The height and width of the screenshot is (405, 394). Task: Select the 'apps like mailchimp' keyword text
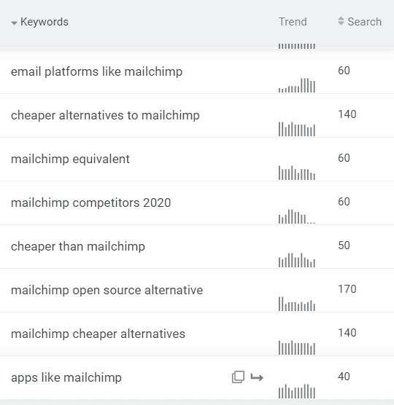[x=66, y=377]
